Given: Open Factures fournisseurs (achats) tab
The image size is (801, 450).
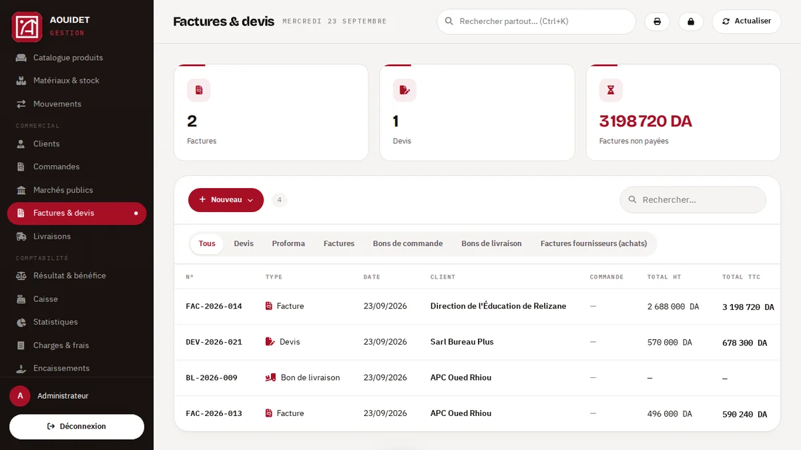Looking at the screenshot, I should click(x=593, y=244).
